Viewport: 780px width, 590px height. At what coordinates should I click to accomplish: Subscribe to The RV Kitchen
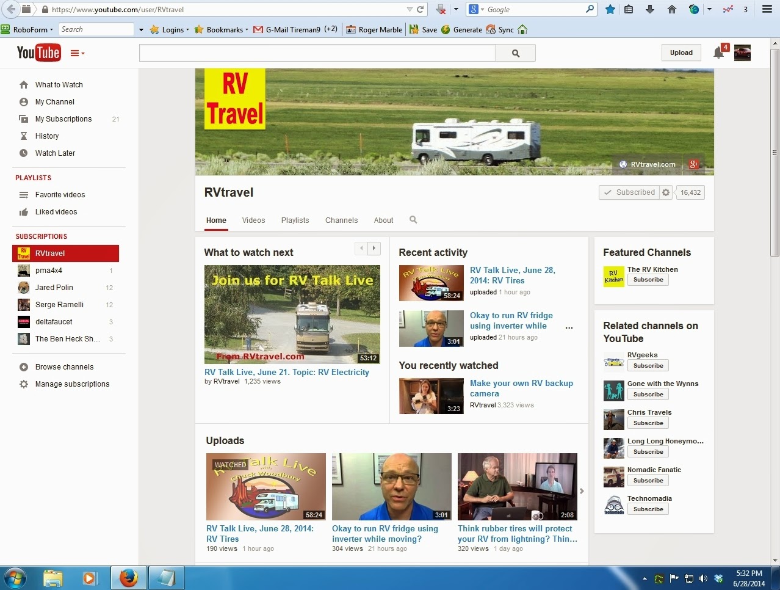pyautogui.click(x=648, y=280)
